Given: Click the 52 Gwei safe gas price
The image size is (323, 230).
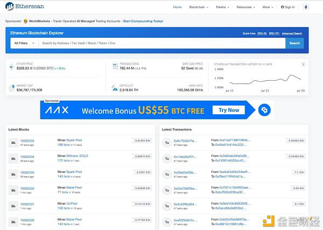Looking at the screenshot, I should 187,68.
